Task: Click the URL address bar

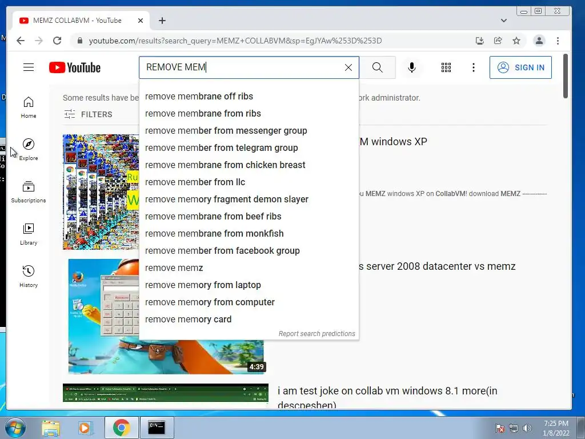Action: click(235, 41)
